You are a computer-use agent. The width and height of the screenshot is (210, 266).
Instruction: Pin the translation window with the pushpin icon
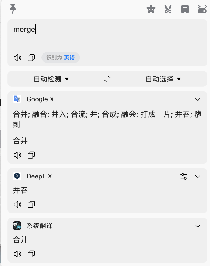[13, 9]
